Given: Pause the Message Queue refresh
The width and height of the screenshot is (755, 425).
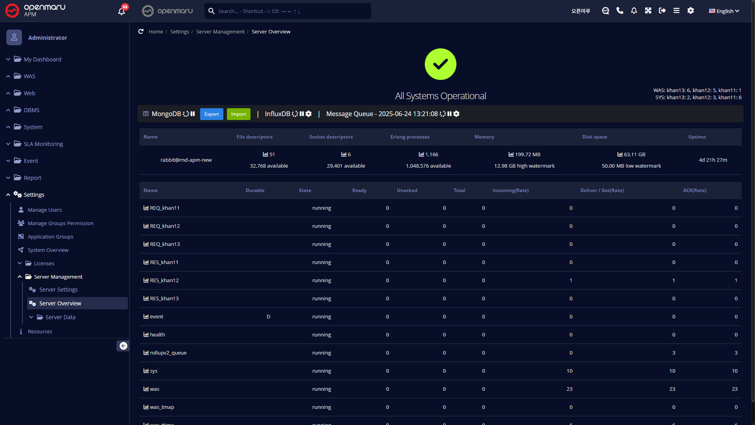Looking at the screenshot, I should [449, 114].
